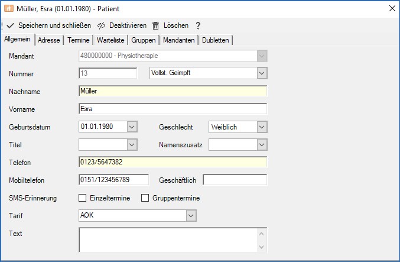Open the Mandant dropdown arrow

click(x=262, y=56)
